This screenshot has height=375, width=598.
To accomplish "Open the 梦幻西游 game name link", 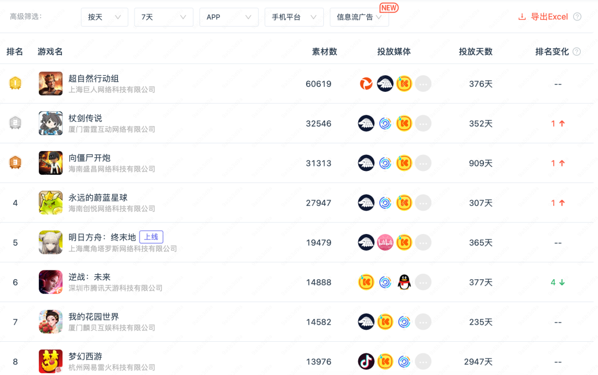I will click(x=85, y=356).
